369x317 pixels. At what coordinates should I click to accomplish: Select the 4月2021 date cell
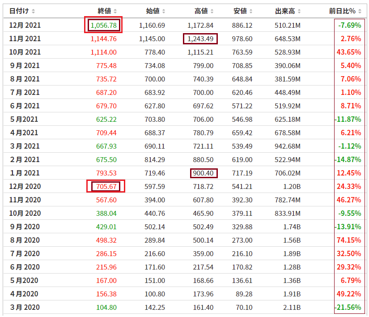click(24, 133)
